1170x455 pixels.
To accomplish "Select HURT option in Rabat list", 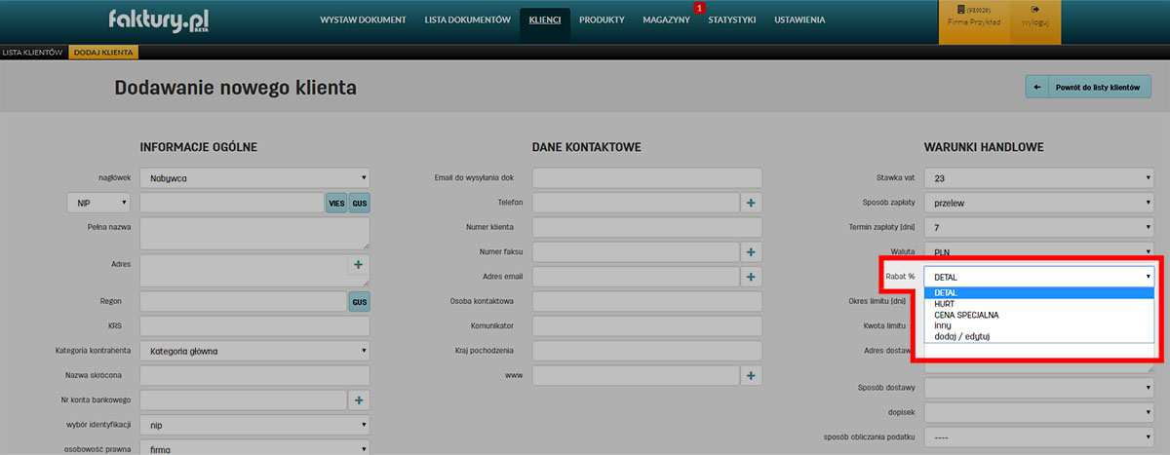I will click(943, 304).
